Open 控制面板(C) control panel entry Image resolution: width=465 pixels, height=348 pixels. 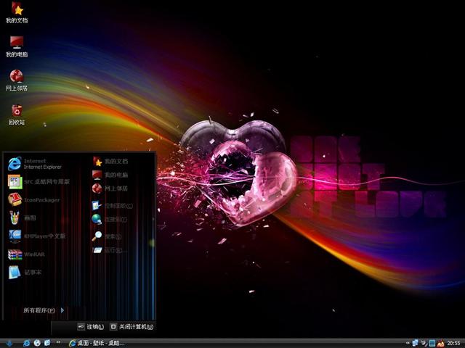coord(113,205)
